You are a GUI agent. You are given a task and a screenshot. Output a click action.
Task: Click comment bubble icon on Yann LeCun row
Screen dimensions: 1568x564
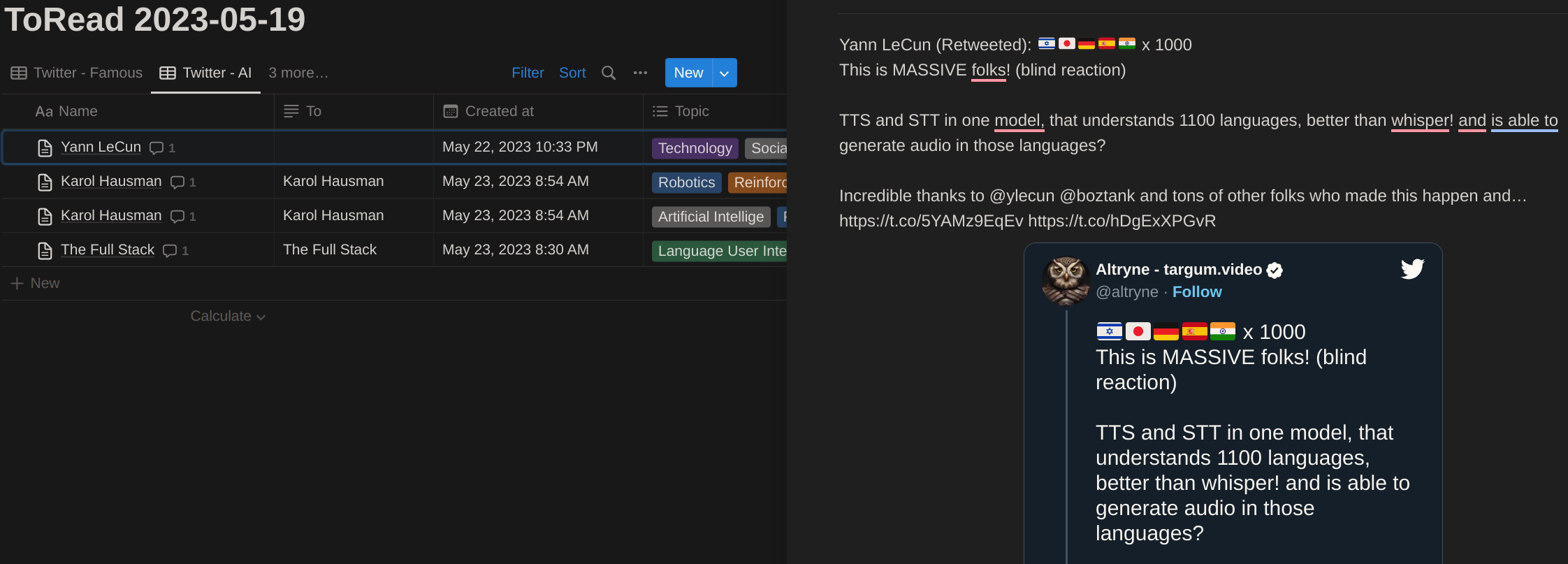click(157, 147)
